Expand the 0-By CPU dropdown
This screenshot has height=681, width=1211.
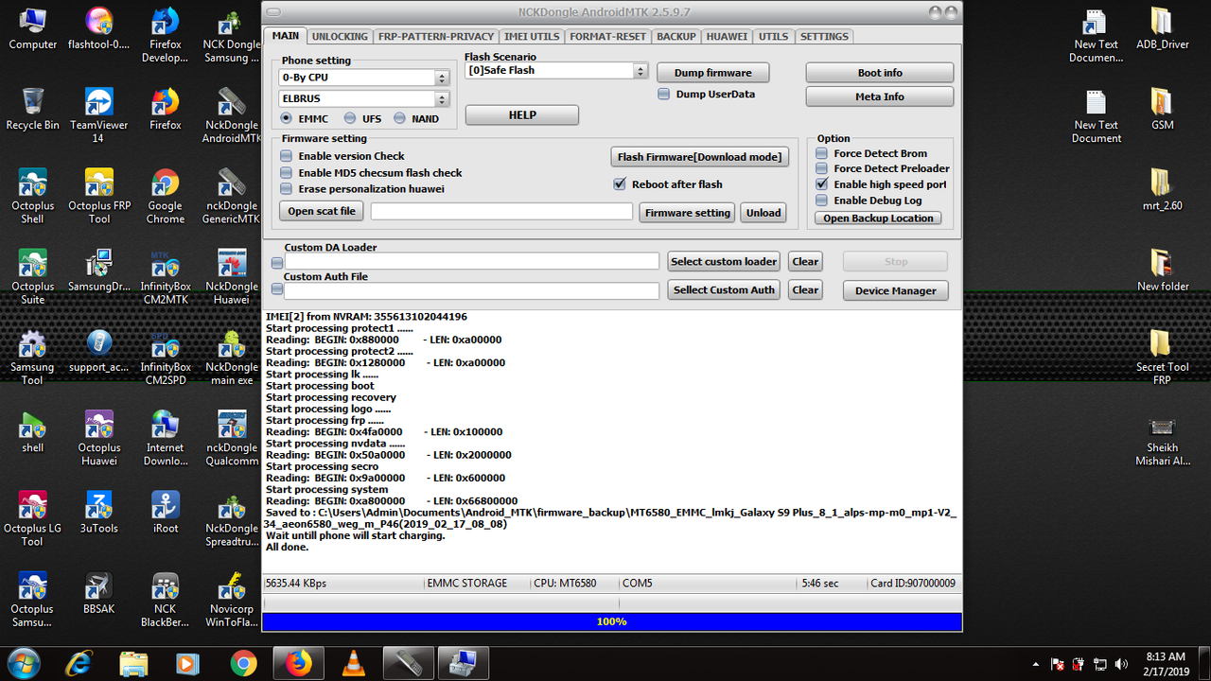pos(442,78)
